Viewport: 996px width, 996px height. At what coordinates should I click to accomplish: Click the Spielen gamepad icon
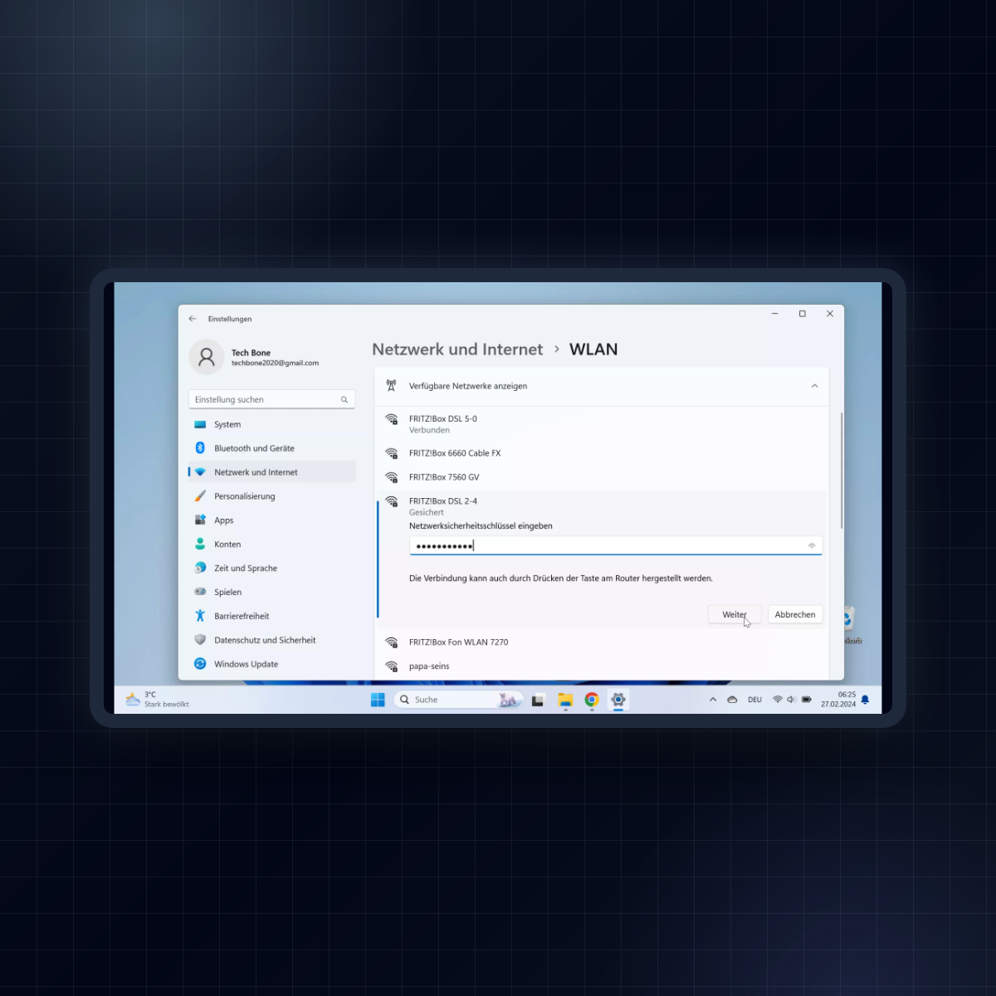(x=200, y=592)
